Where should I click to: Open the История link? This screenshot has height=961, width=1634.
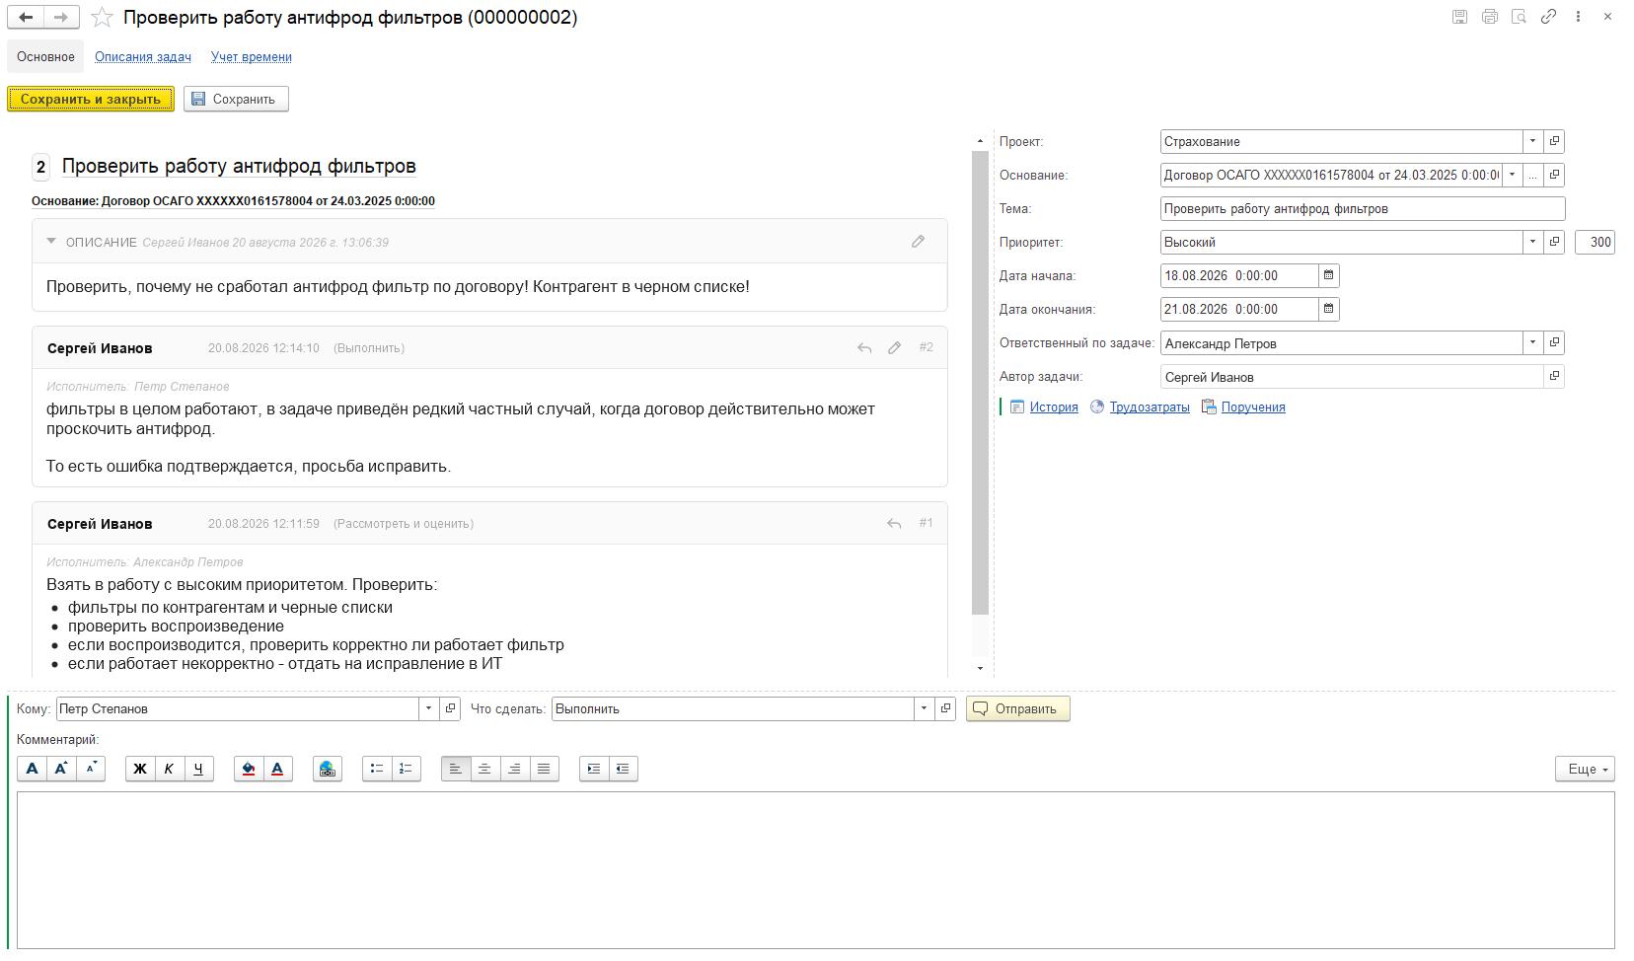coord(1054,407)
